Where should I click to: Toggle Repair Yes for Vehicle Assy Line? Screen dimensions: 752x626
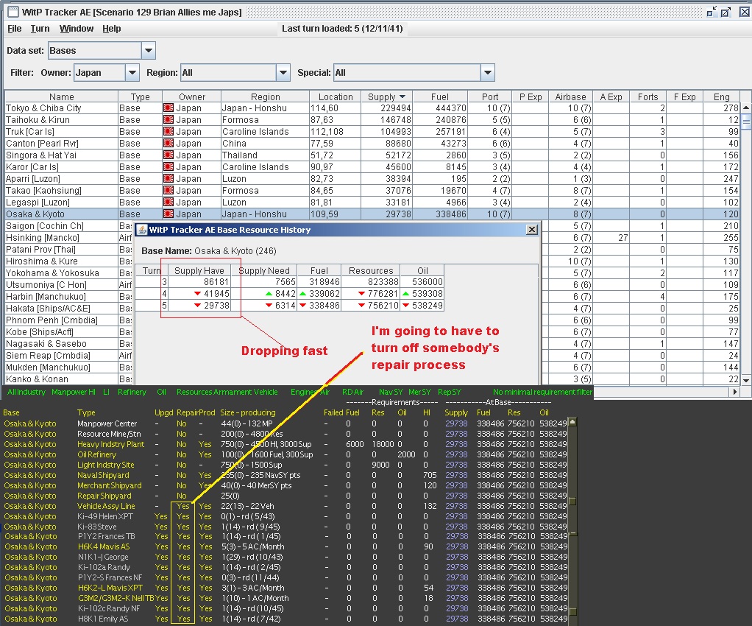[x=183, y=506]
